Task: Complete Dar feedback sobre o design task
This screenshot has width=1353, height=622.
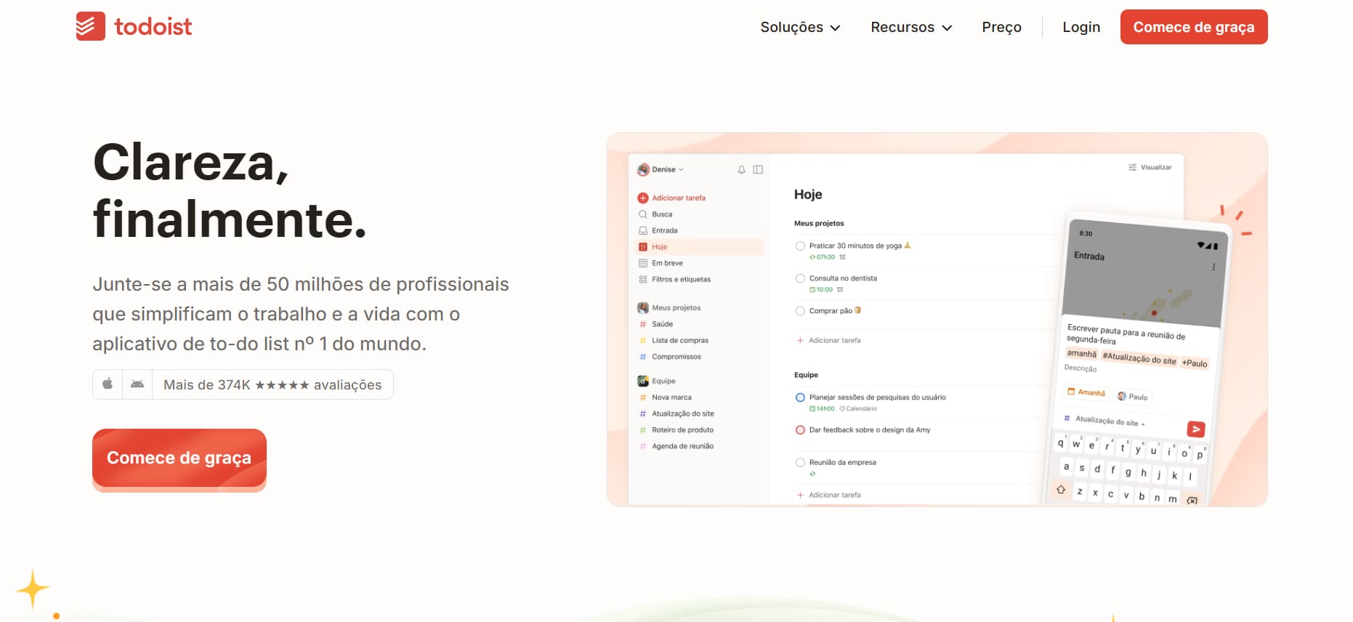Action: coord(800,430)
